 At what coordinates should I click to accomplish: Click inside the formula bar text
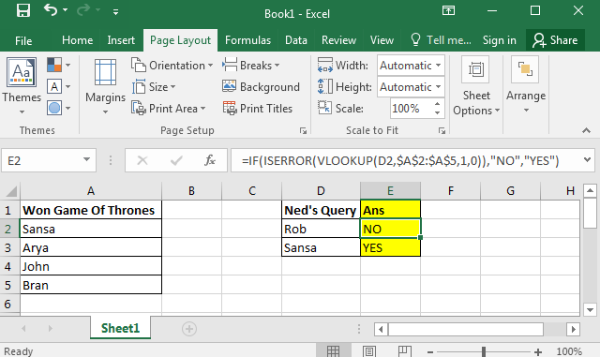[x=400, y=160]
